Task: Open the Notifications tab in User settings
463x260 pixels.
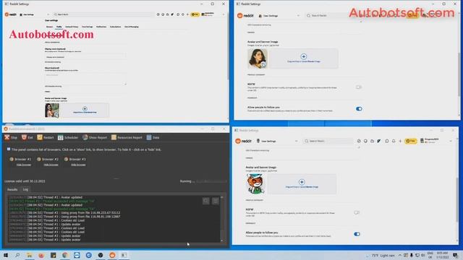Action: click(101, 27)
